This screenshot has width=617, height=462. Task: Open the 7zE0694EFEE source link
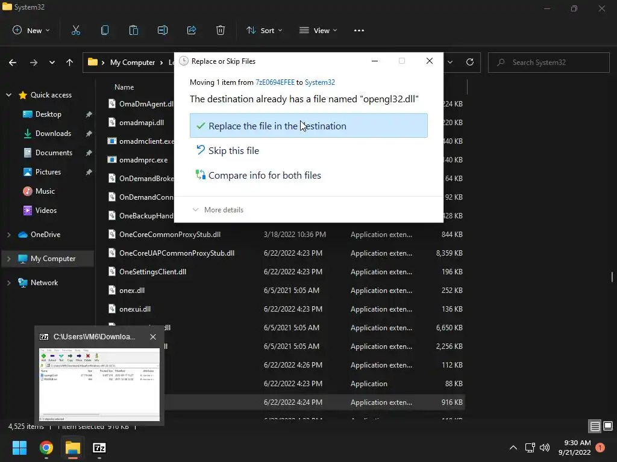pos(275,82)
